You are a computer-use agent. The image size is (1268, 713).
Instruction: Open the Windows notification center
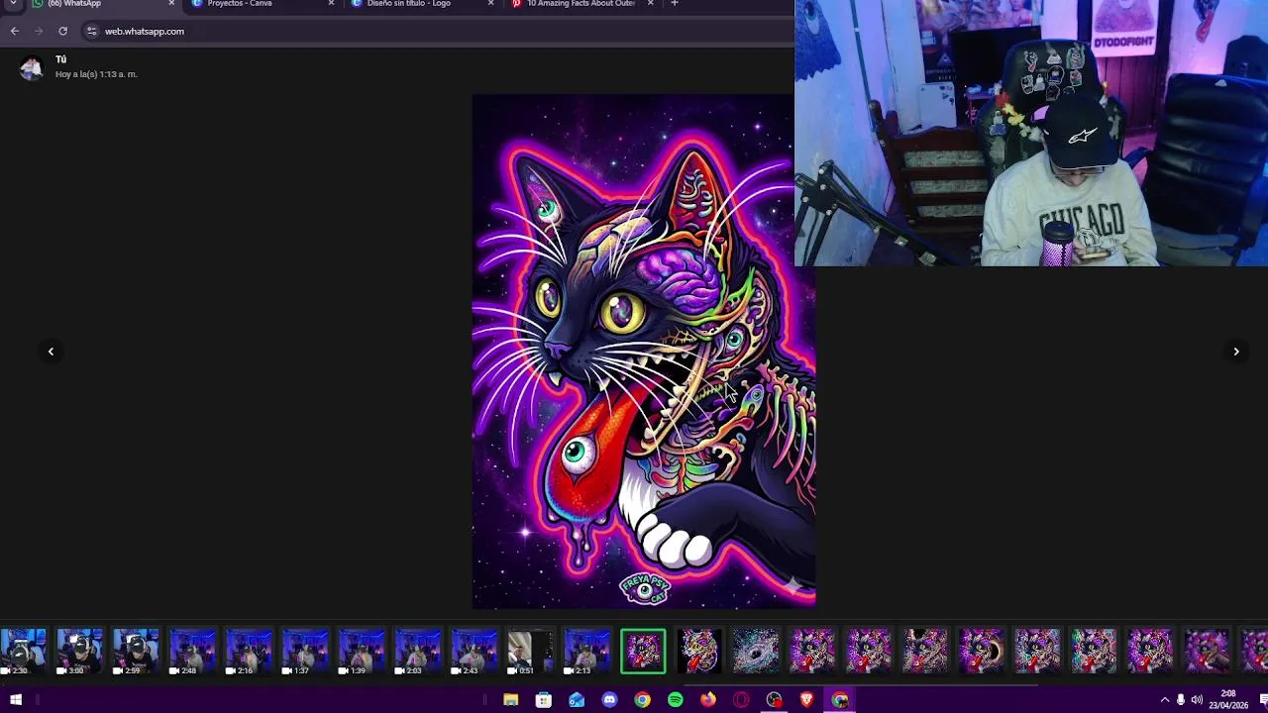coord(1262,700)
